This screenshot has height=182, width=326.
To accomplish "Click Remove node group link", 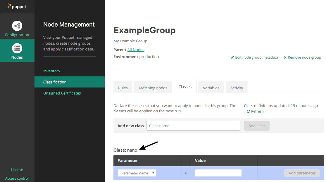I will [x=304, y=57].
